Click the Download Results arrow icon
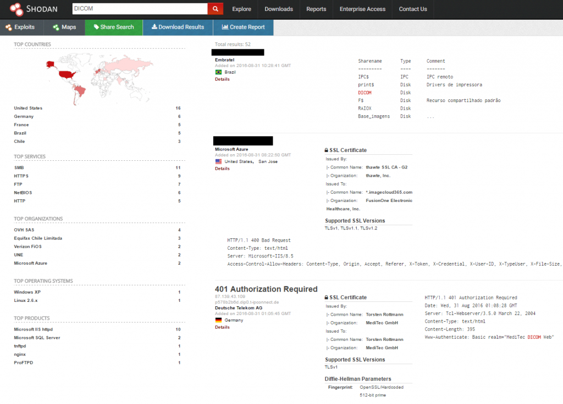Screen dimensions: 563x404 click(154, 27)
